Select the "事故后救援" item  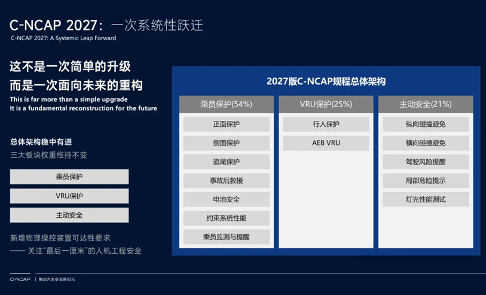pos(227,181)
